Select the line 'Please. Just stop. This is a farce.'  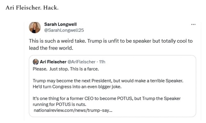tap(66, 69)
